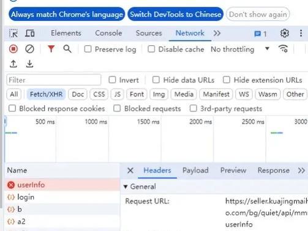
Task: Close the request details pane
Action: (x=130, y=170)
